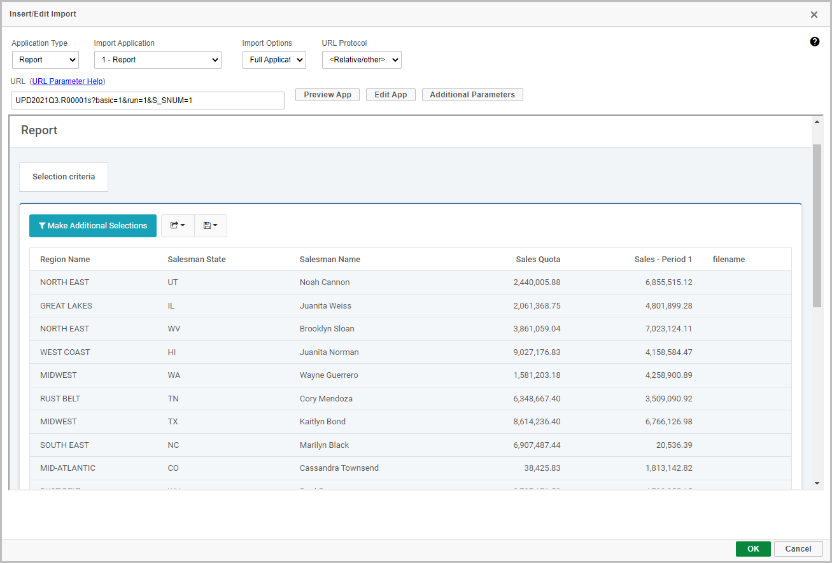
Task: Click the Cassandra Townsend name cell
Action: [x=339, y=468]
